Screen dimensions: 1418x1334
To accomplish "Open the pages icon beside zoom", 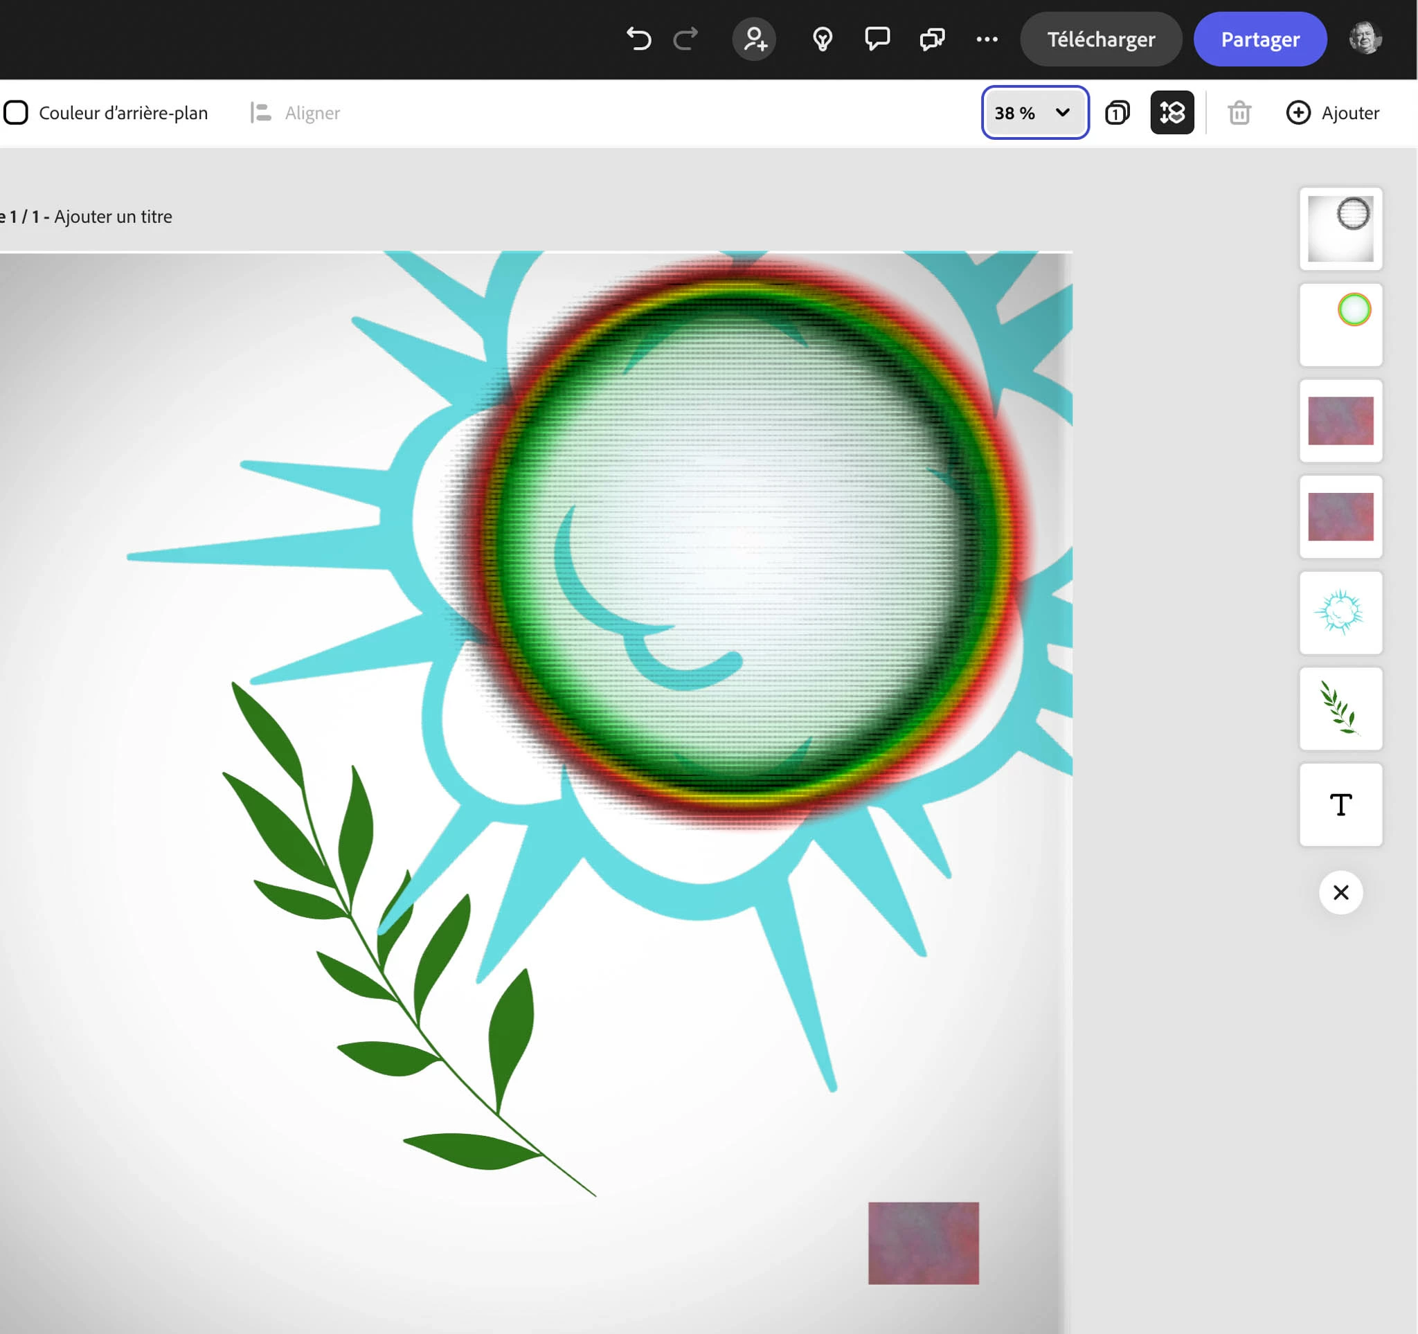I will [1117, 113].
